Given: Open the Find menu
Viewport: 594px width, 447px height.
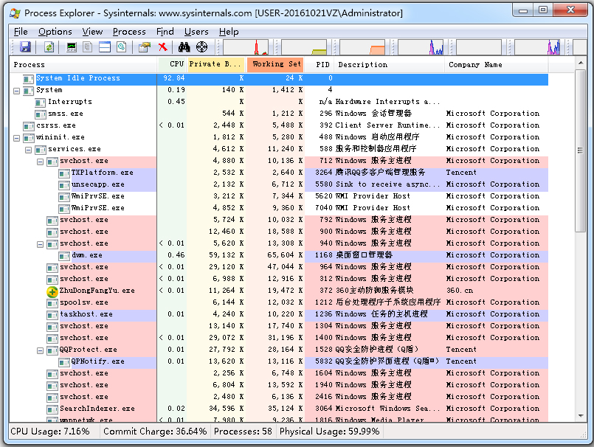Looking at the screenshot, I should (165, 32).
